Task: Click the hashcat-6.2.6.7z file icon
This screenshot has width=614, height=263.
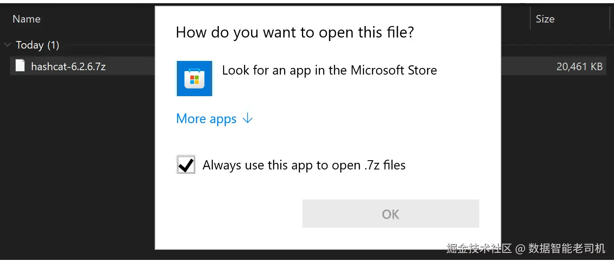Action: [20, 66]
